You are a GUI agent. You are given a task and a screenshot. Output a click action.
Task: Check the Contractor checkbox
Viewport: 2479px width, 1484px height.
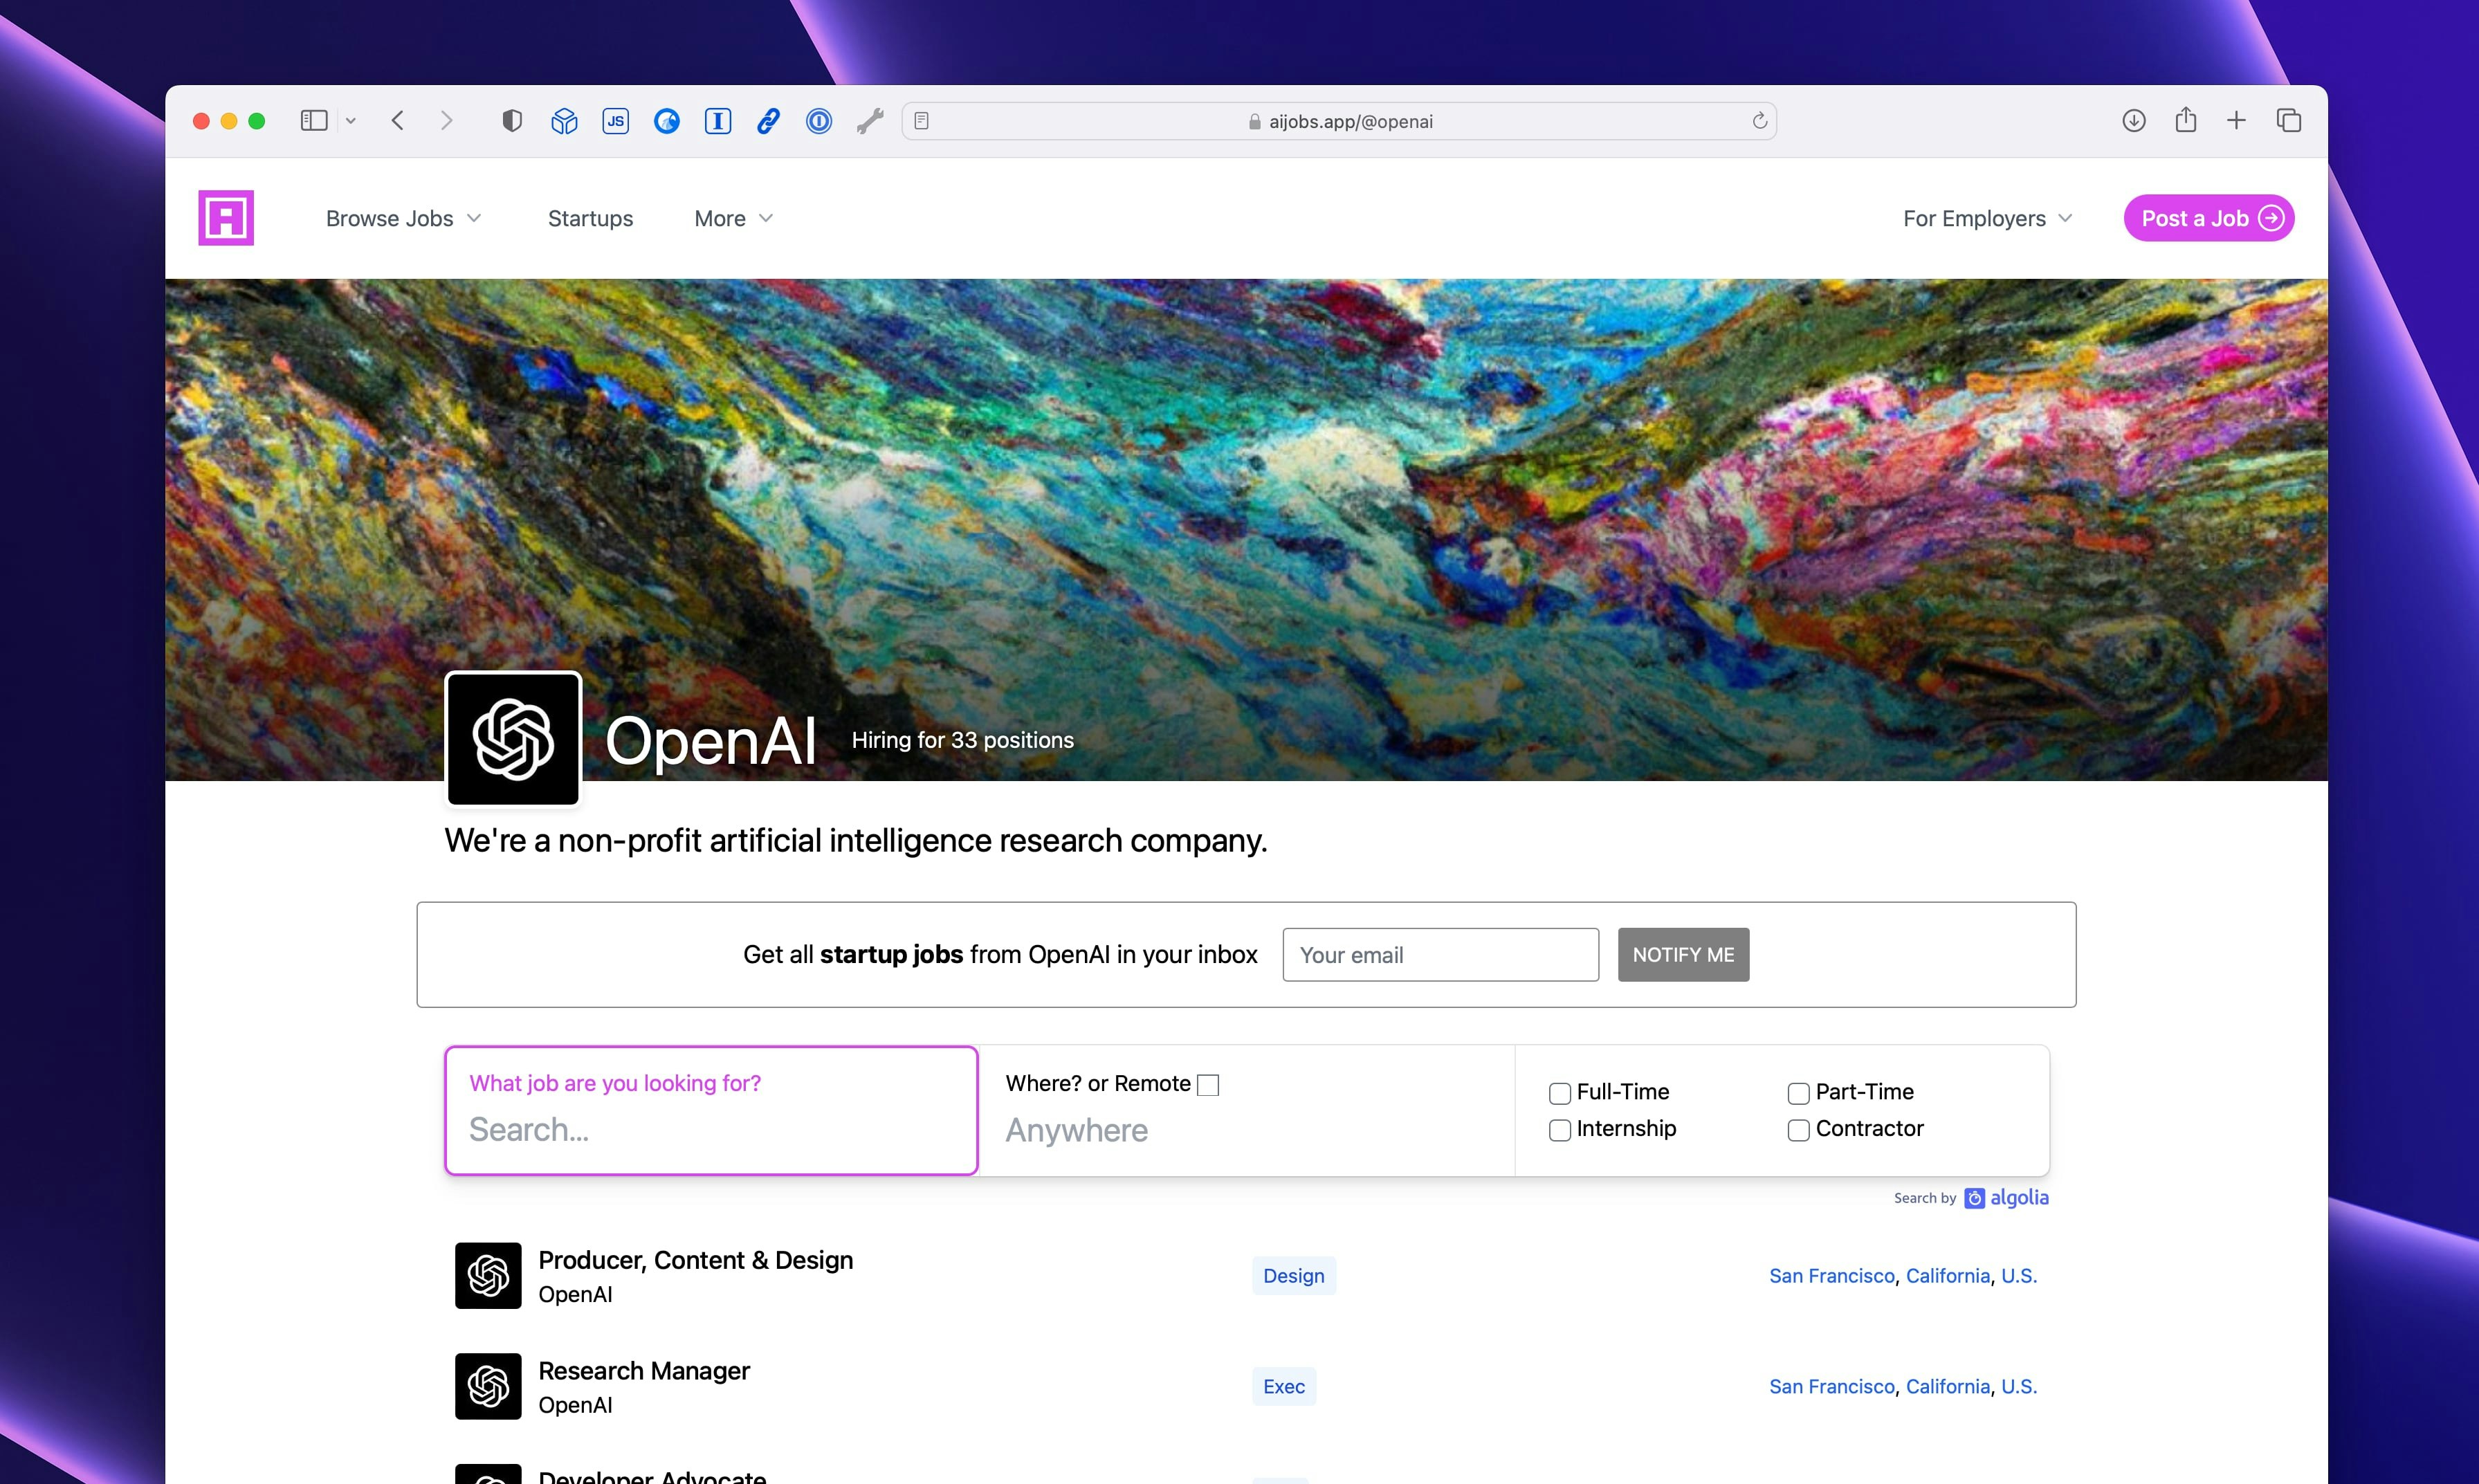coord(1799,1130)
